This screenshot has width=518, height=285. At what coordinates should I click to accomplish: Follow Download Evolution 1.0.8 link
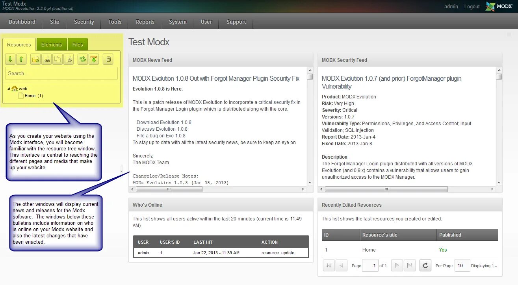click(x=164, y=122)
